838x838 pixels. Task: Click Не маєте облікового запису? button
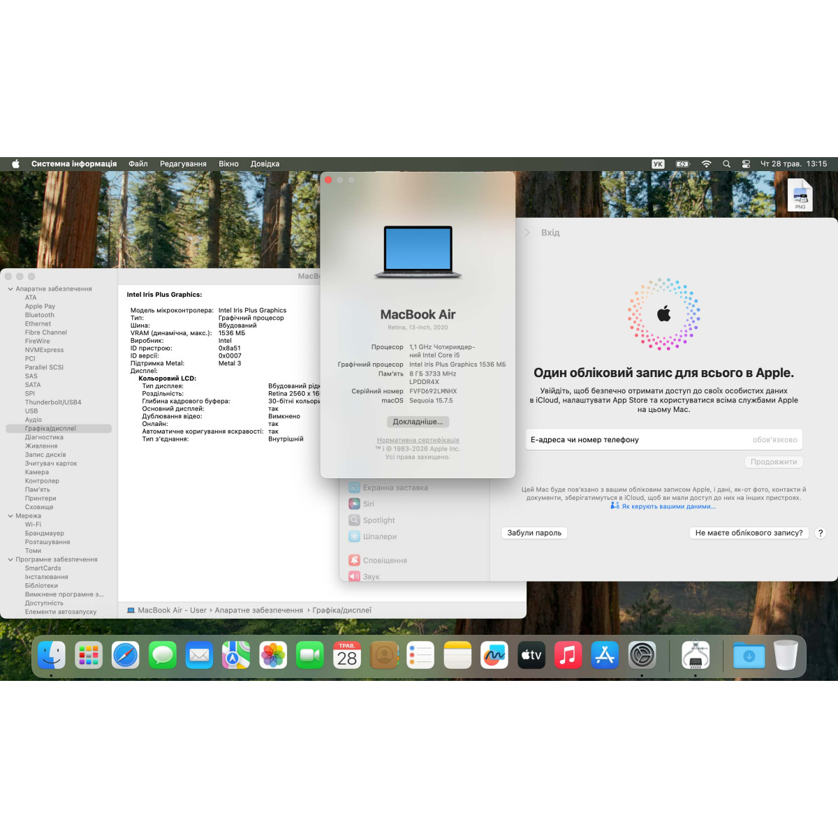[749, 533]
